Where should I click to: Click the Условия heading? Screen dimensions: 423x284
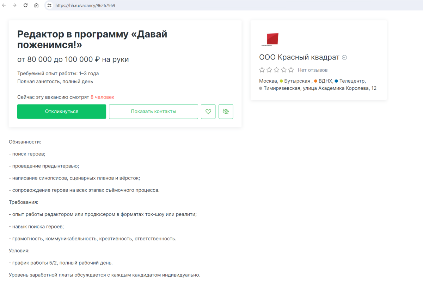click(19, 251)
